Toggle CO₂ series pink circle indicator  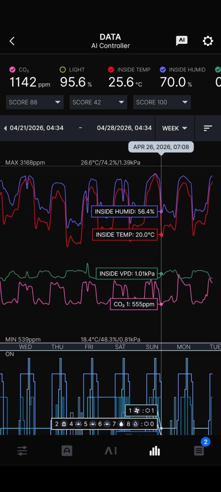tap(12, 70)
